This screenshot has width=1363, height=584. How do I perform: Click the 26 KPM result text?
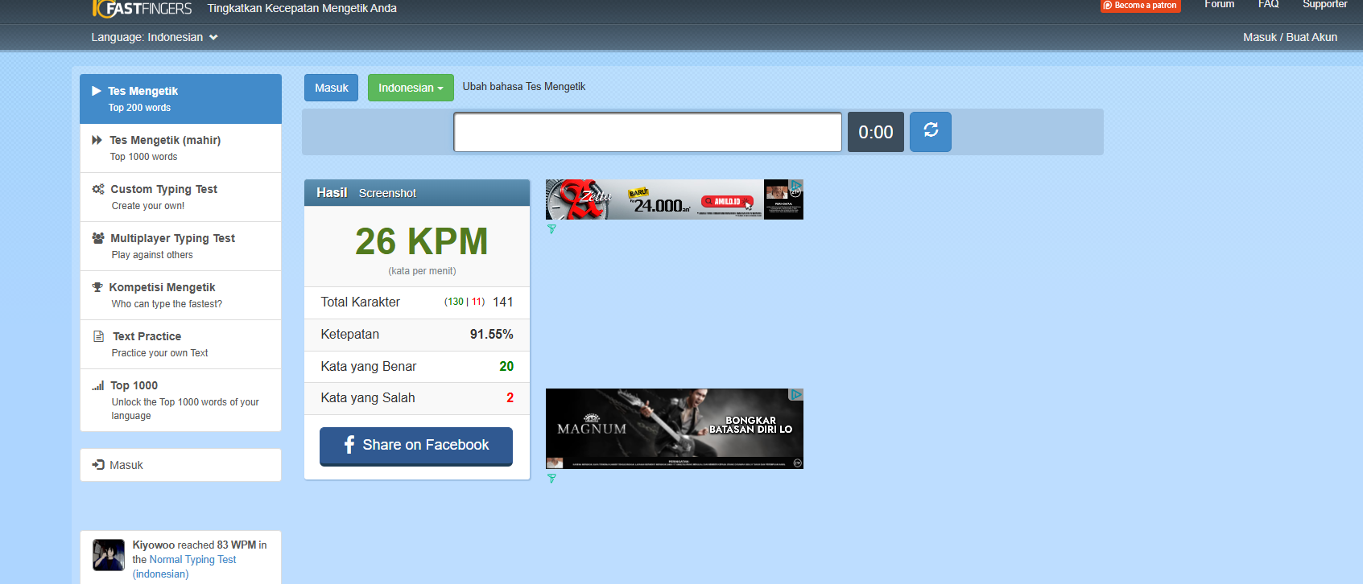click(x=422, y=241)
